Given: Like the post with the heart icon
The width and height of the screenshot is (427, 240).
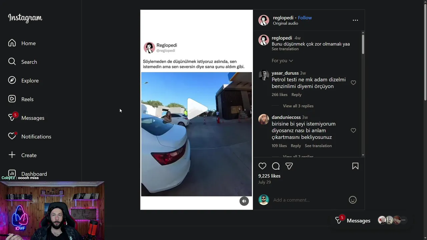Looking at the screenshot, I should [x=263, y=166].
